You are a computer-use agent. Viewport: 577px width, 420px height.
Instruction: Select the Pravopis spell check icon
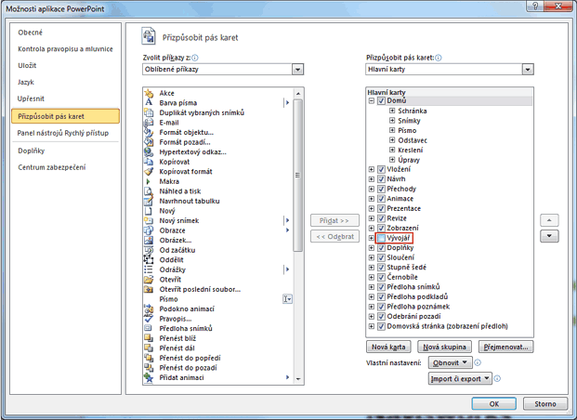(149, 318)
